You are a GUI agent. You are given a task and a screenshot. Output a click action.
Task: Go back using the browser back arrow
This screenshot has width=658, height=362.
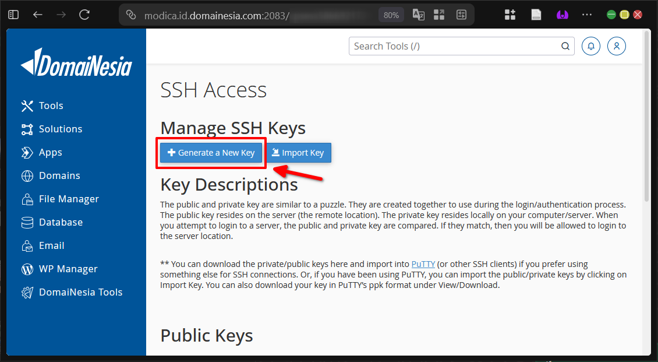pos(38,15)
